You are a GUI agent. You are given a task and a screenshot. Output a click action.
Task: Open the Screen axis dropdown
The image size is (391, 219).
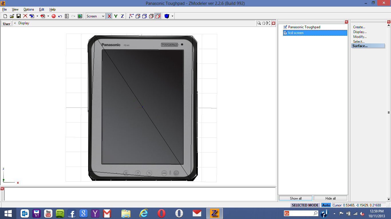[96, 16]
